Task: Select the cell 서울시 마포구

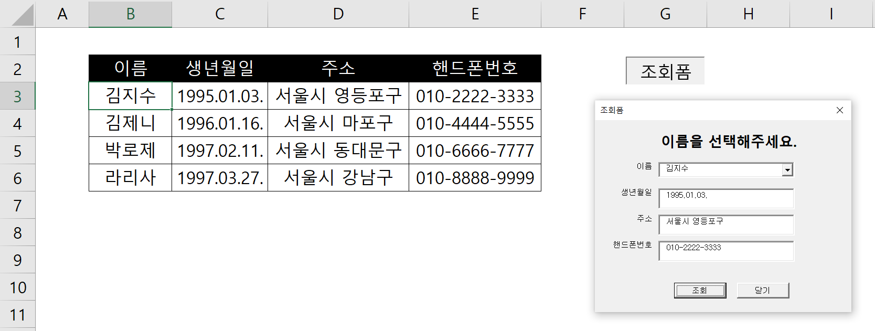Action: click(x=338, y=123)
